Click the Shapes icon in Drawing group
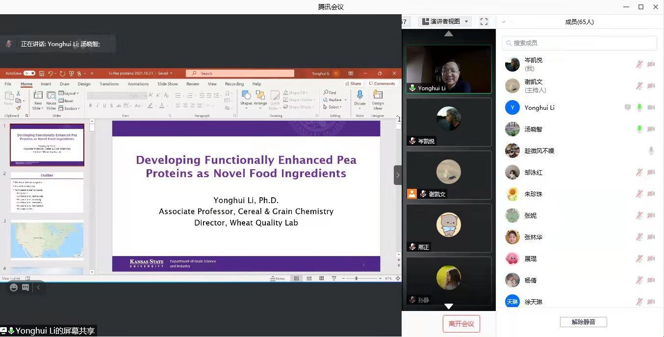The image size is (664, 337). [x=246, y=97]
